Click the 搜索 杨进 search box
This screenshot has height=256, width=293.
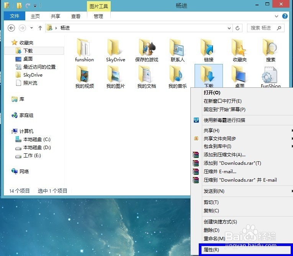click(265, 28)
